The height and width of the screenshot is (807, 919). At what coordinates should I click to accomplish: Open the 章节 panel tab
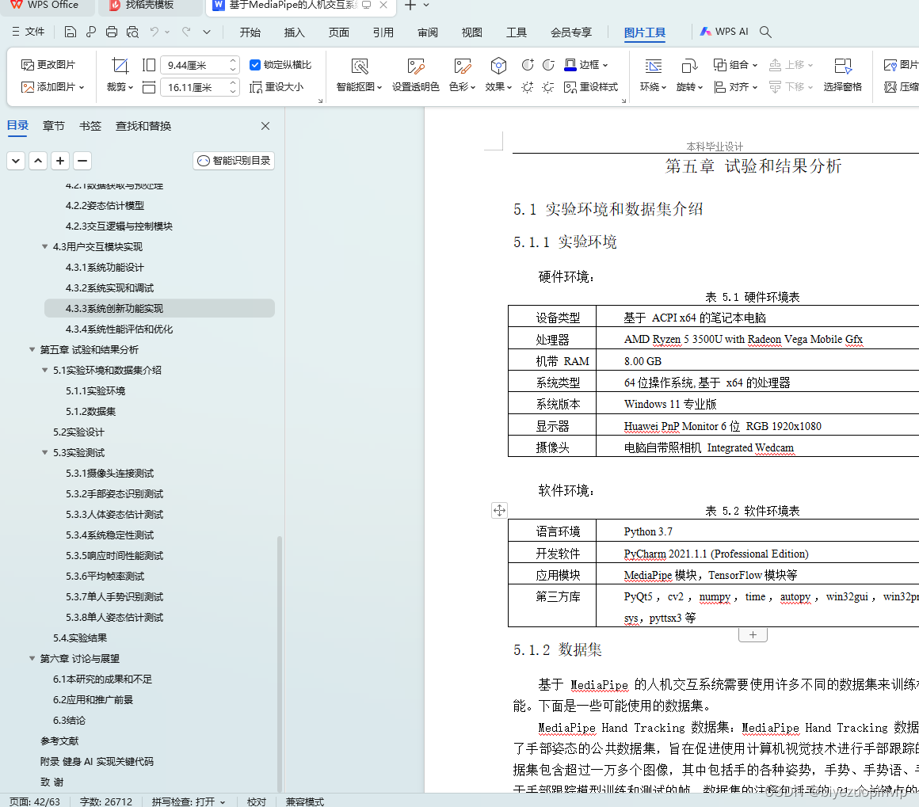[54, 126]
